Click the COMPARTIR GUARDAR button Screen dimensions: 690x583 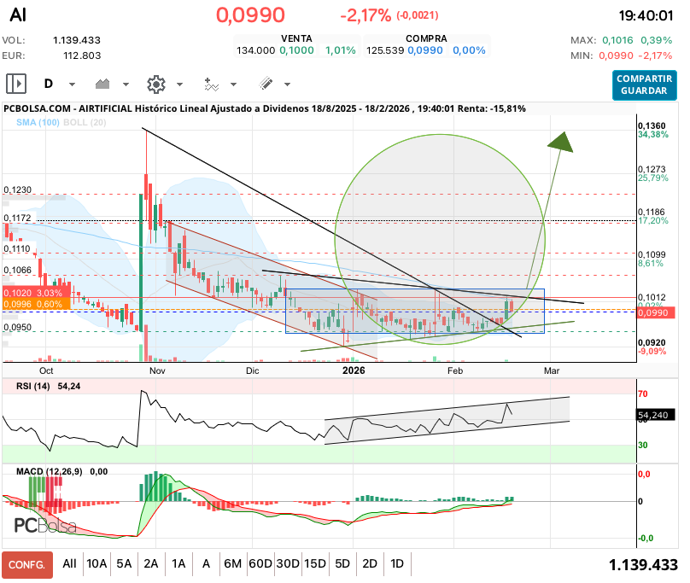(x=644, y=85)
